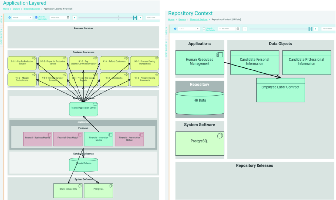336x200 pixels.
Task: Select 9-5-5 Close books process box
Action: coord(114,80)
